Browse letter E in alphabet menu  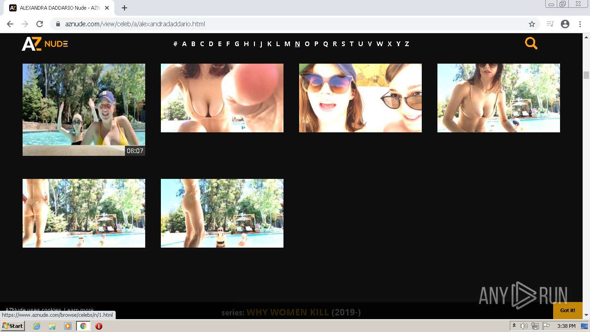coord(220,44)
